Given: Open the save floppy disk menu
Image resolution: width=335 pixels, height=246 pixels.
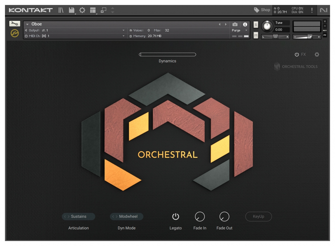Looking at the screenshot, I should [x=72, y=10].
